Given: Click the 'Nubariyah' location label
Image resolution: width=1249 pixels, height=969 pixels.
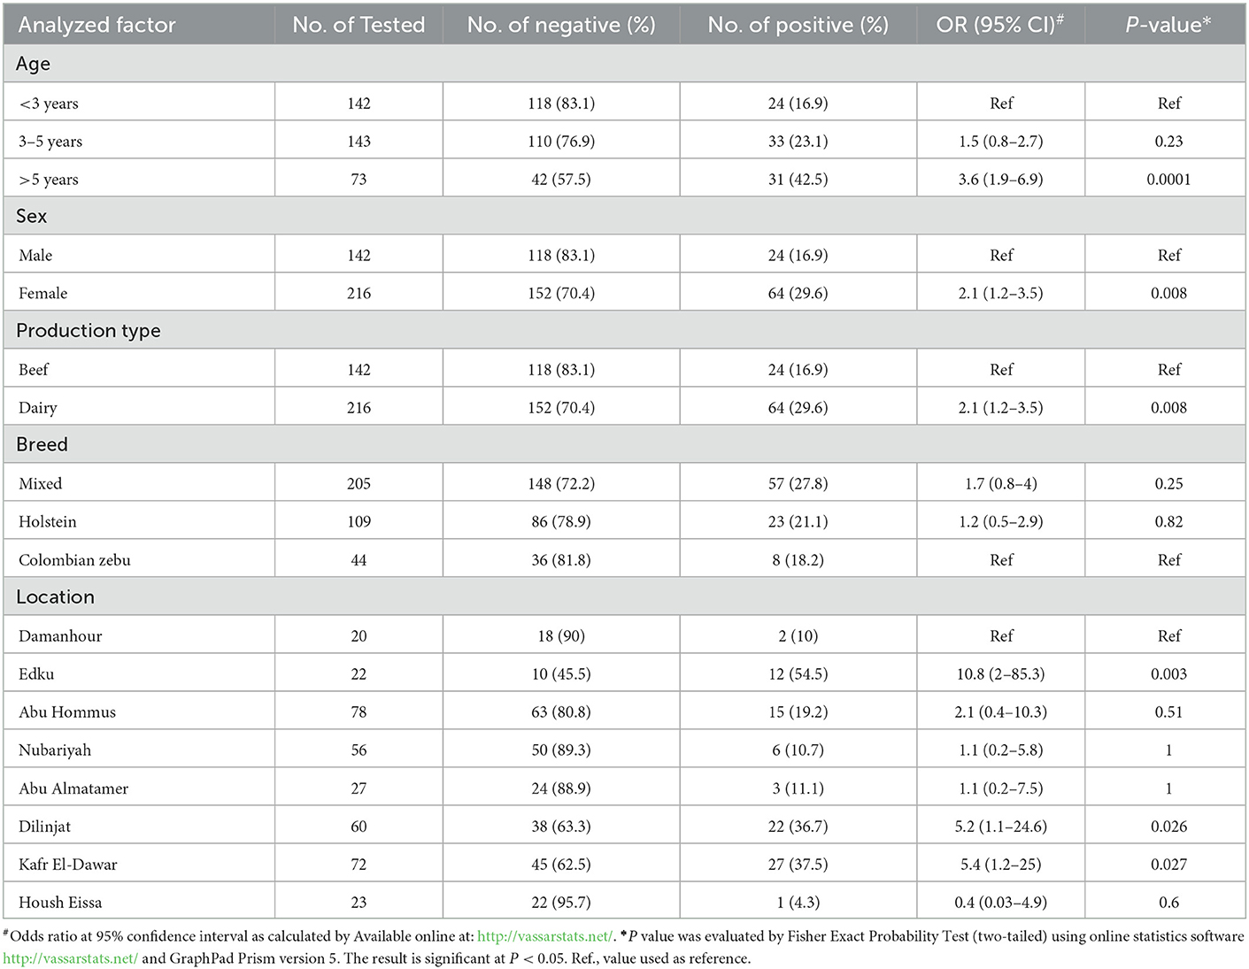Looking at the screenshot, I should pyautogui.click(x=55, y=750).
